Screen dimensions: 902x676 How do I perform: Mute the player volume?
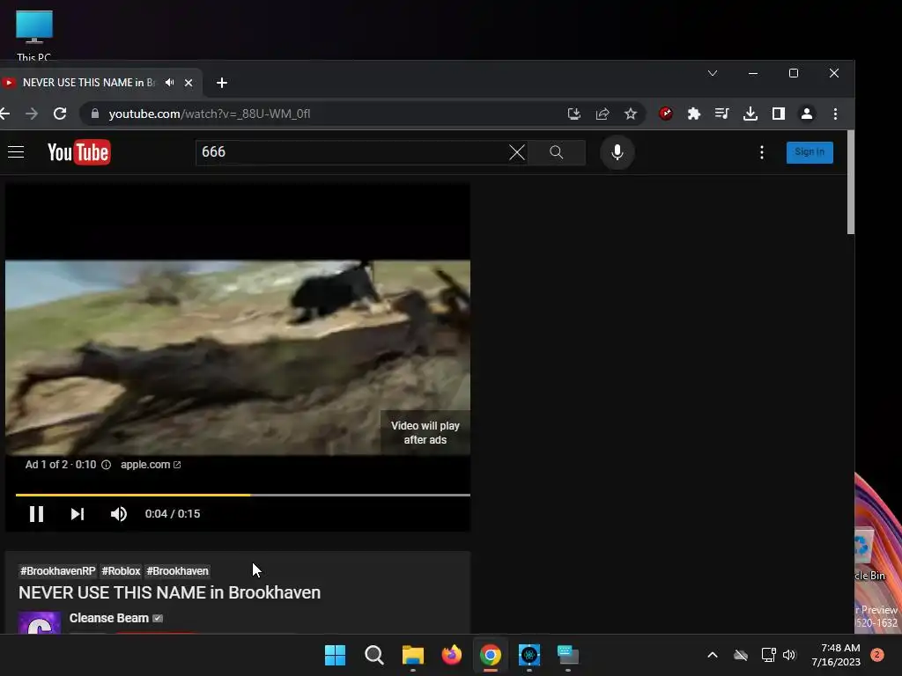119,514
